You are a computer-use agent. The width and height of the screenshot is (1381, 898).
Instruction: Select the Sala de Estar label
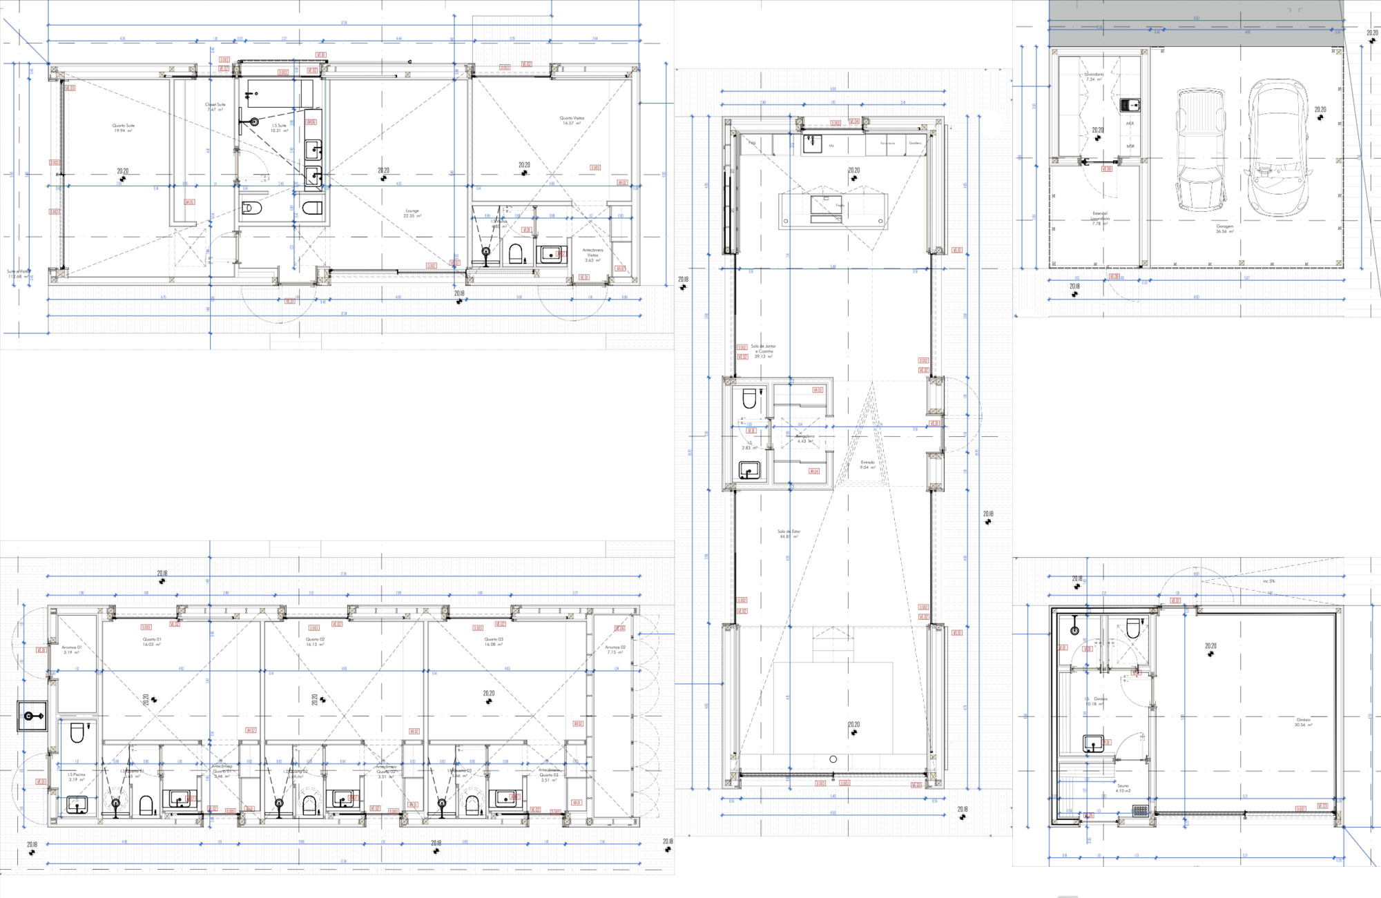(789, 534)
